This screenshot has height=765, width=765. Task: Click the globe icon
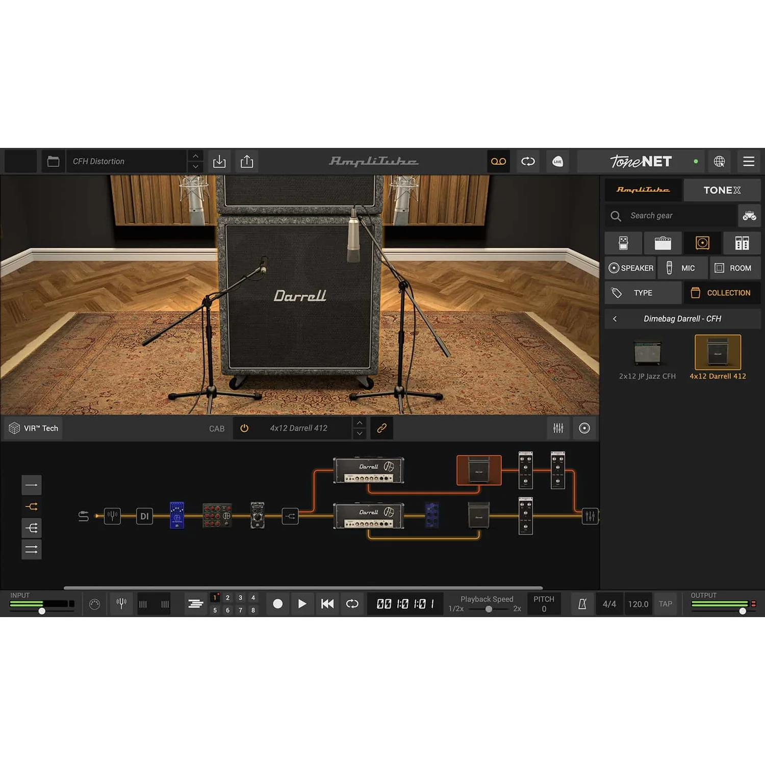719,162
